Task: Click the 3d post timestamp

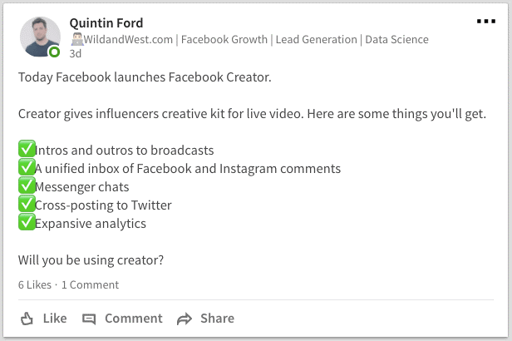Action: click(x=75, y=53)
